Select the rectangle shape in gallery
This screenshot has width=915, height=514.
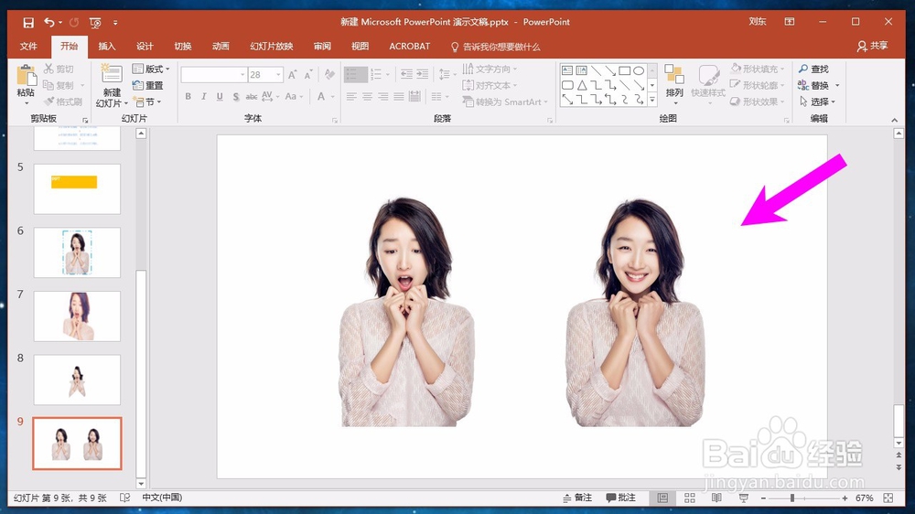coord(624,70)
